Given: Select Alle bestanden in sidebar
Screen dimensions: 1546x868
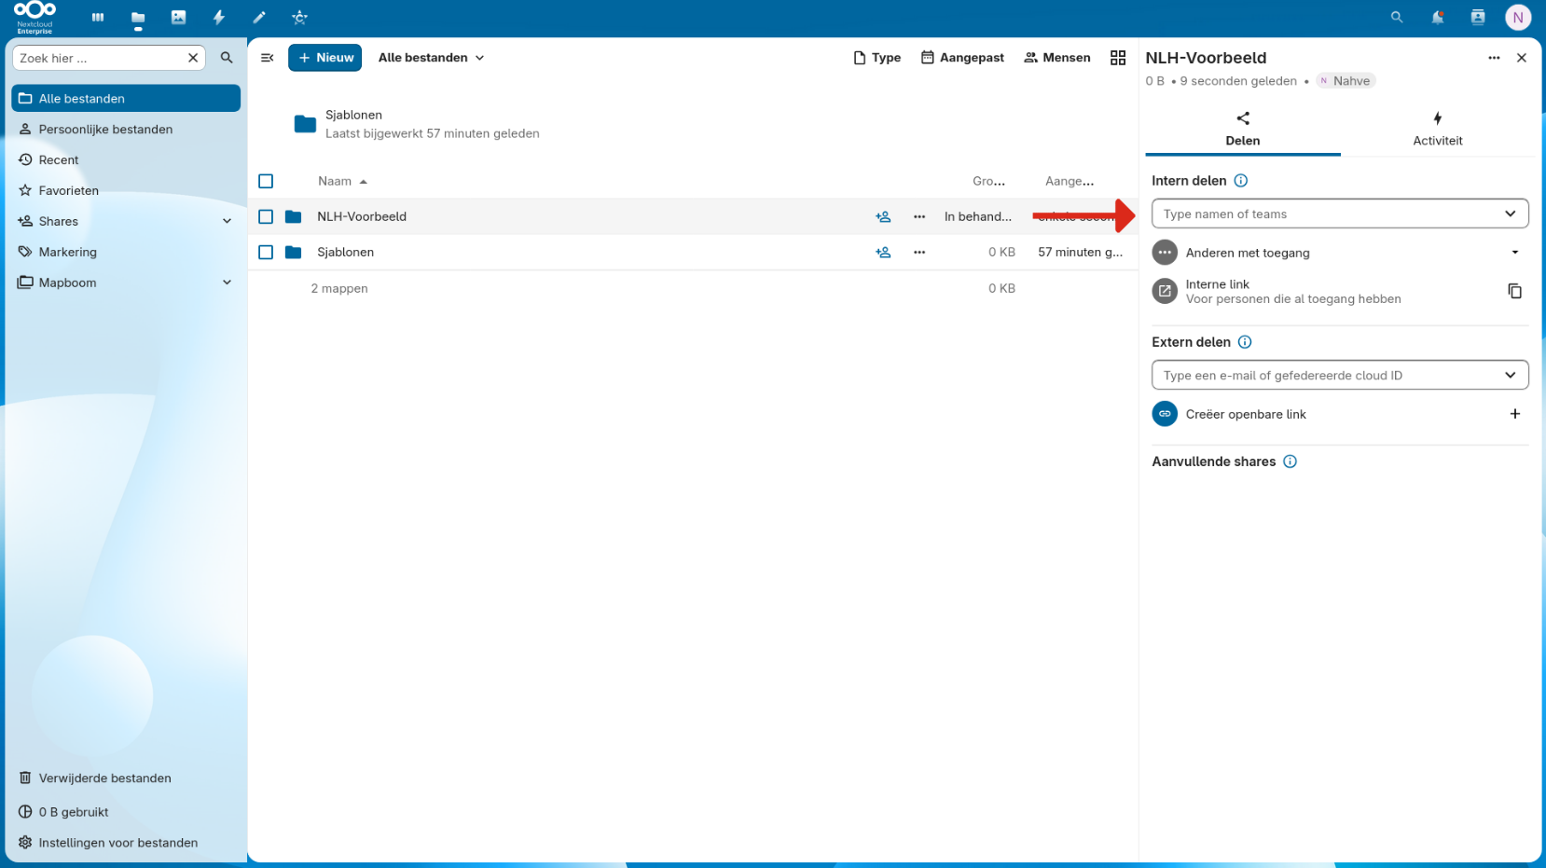Looking at the screenshot, I should 126,98.
